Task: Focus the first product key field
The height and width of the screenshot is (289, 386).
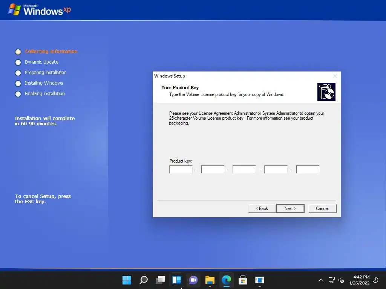Action: (x=181, y=169)
